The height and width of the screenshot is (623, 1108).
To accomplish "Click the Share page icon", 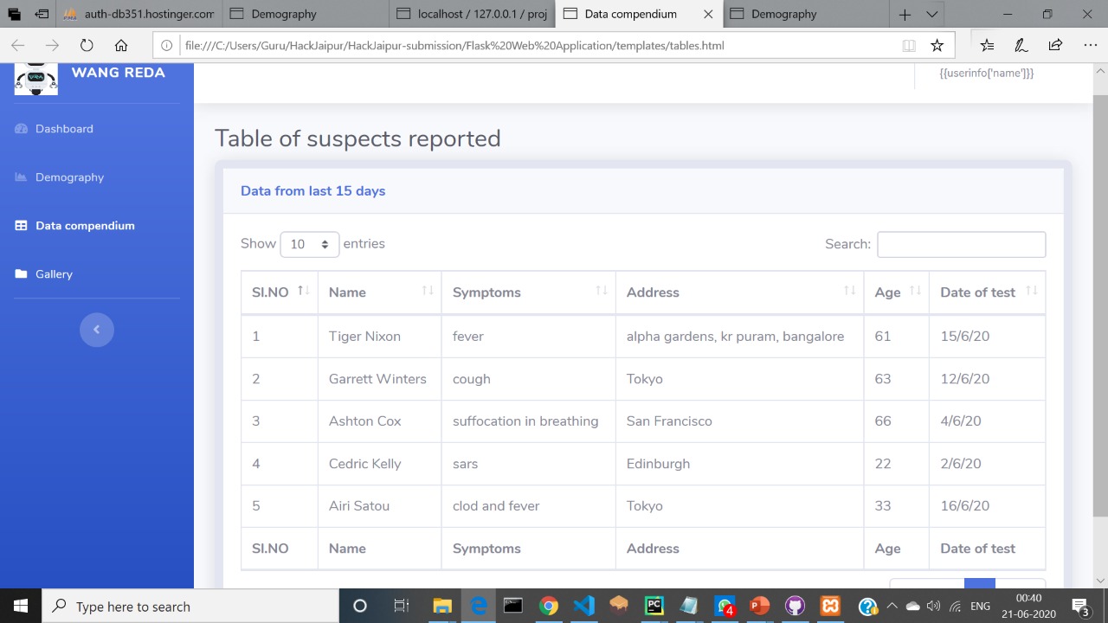I will click(x=1055, y=46).
